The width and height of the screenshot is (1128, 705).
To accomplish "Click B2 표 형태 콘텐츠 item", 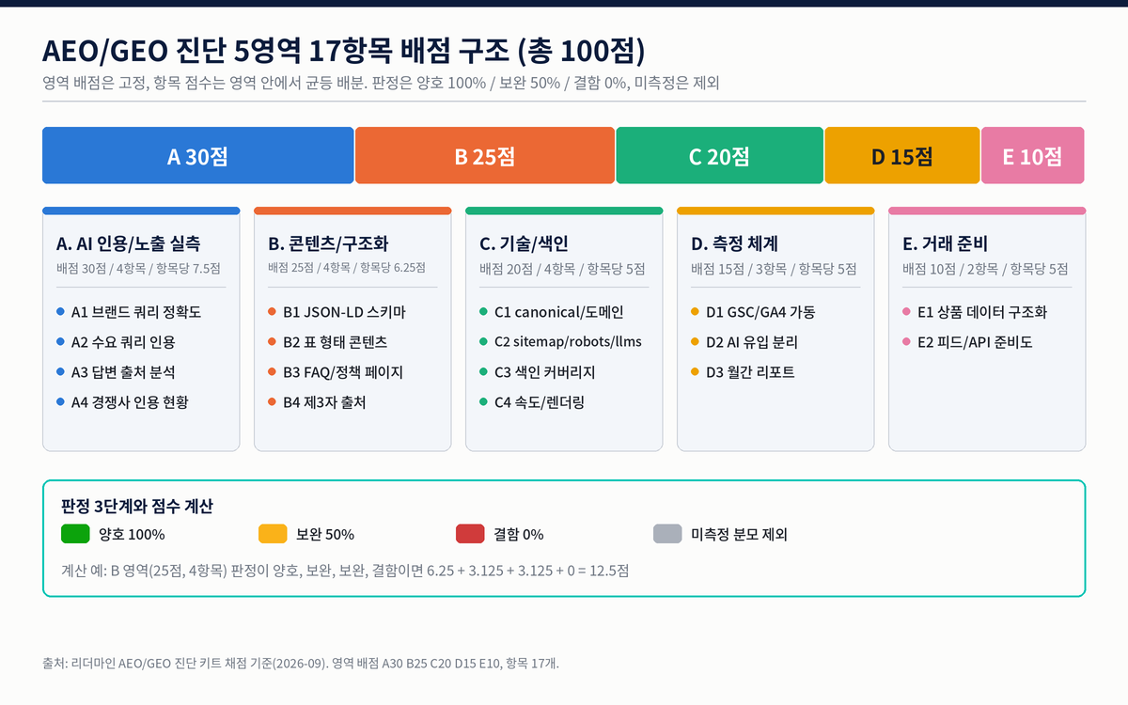I will coord(327,342).
